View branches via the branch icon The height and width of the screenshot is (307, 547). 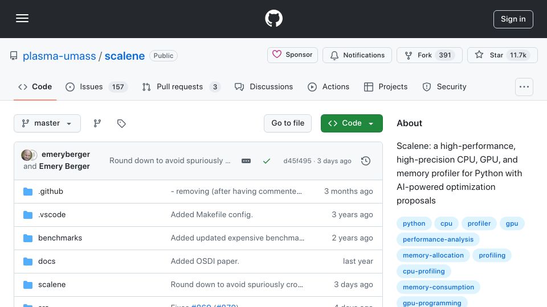(97, 123)
